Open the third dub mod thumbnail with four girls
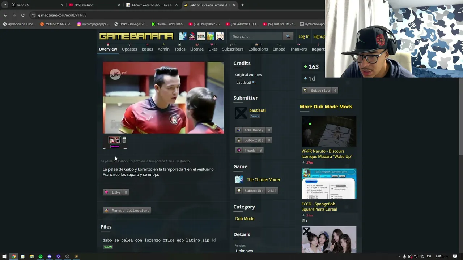 point(329,239)
